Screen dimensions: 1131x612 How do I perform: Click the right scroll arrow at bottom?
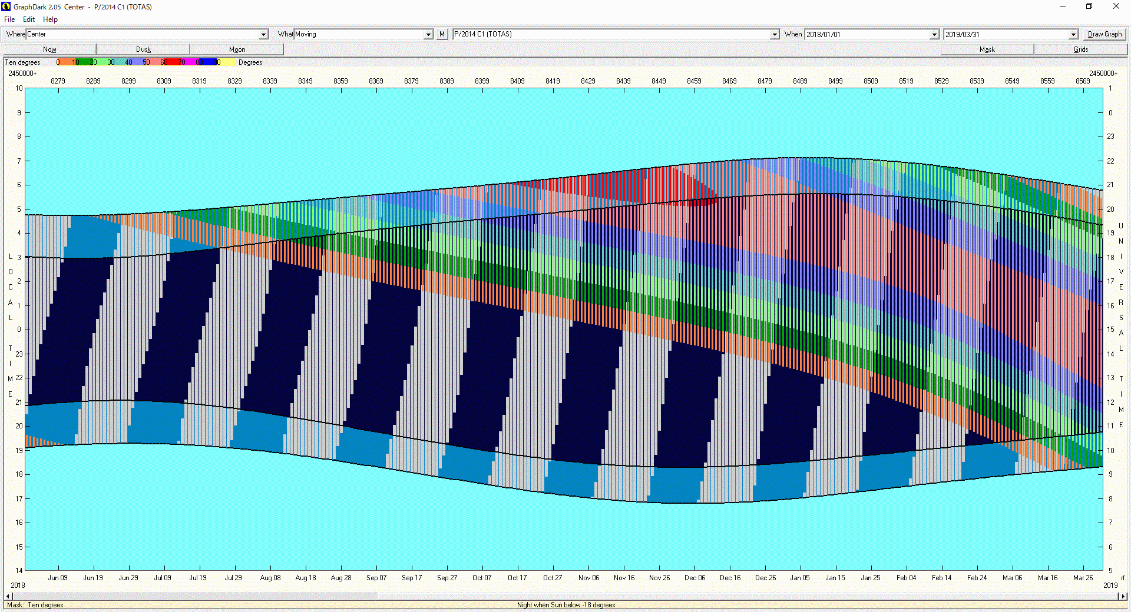tap(1123, 596)
